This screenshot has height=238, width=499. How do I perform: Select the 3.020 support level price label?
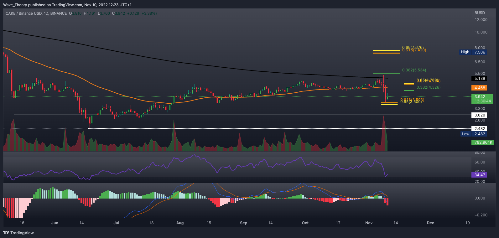coord(479,115)
